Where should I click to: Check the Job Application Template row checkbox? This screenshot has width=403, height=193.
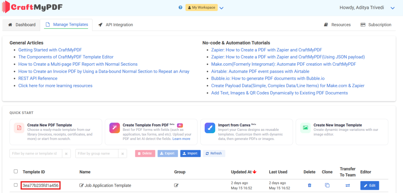(16, 185)
